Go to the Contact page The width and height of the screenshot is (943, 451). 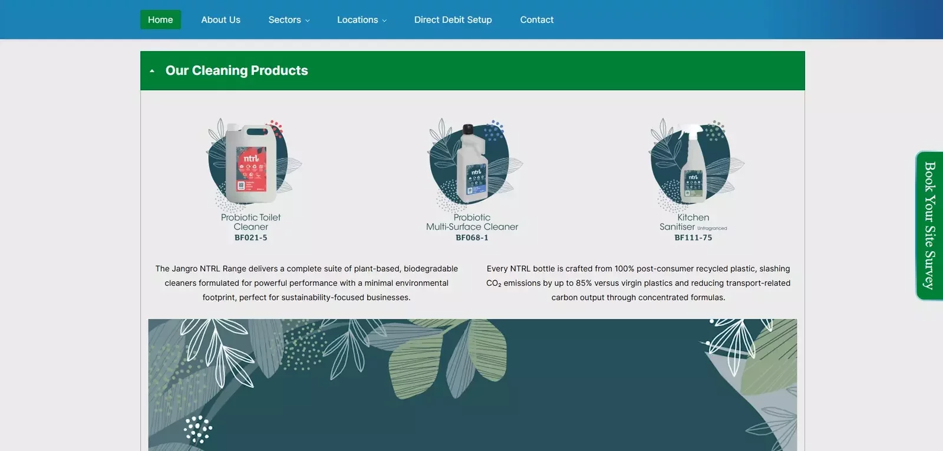click(x=536, y=19)
